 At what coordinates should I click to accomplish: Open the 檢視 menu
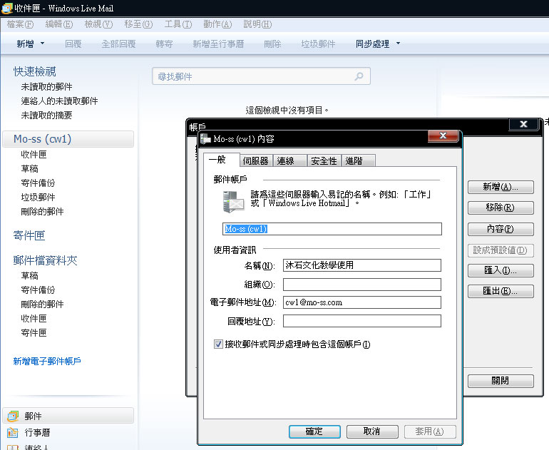[x=98, y=24]
